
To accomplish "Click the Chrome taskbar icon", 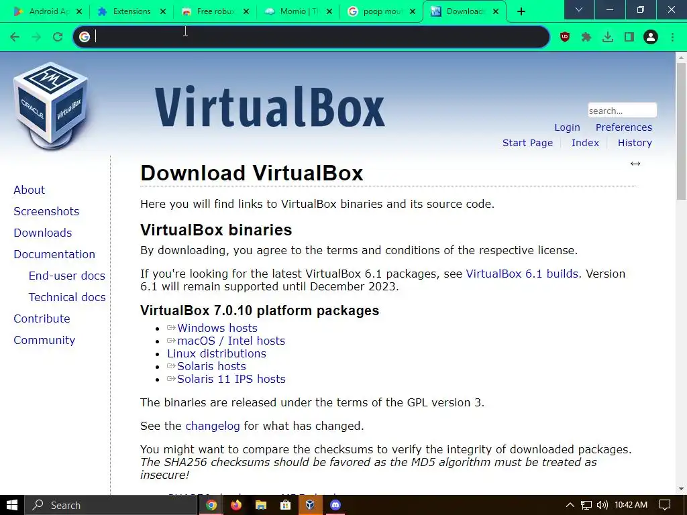I will 211,505.
